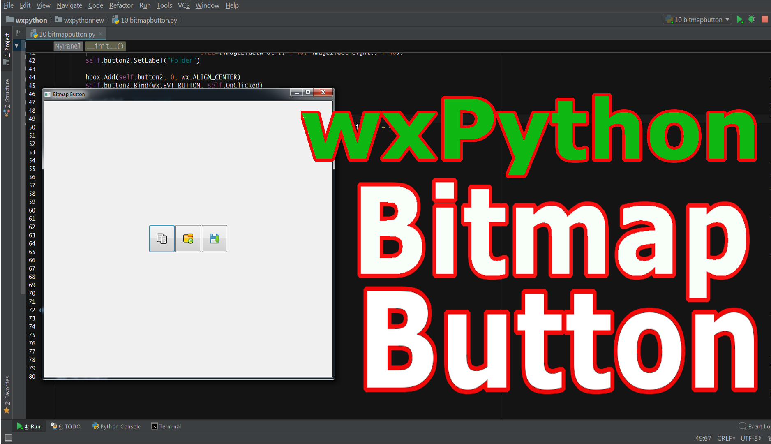The image size is (771, 444).
Task: Click line number 42 in gutter
Action: pos(32,60)
